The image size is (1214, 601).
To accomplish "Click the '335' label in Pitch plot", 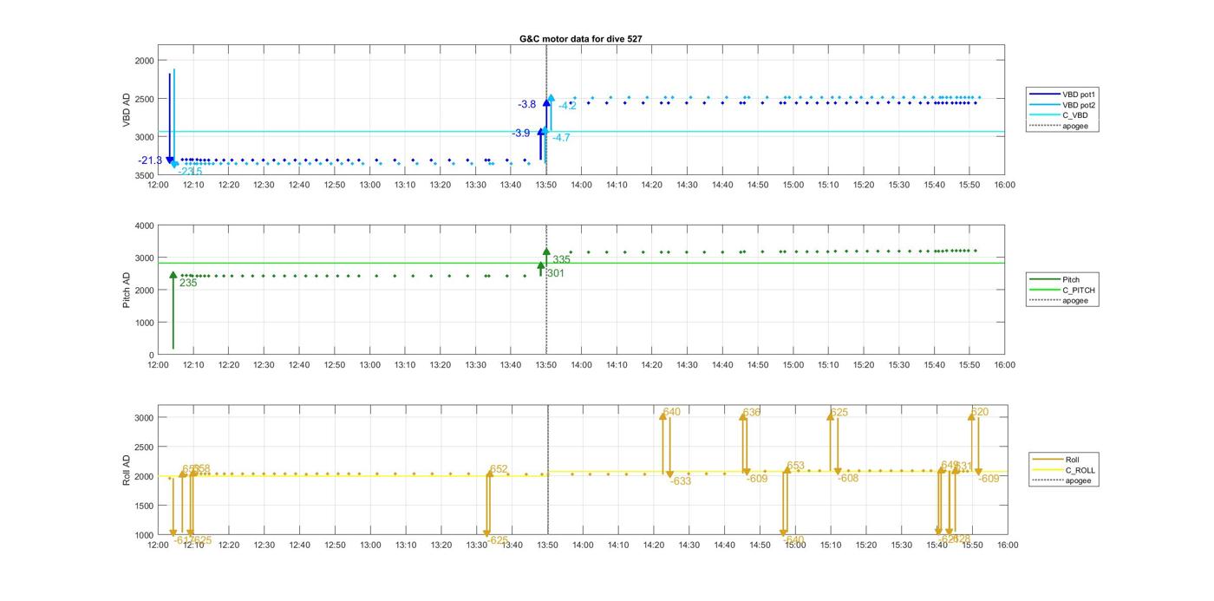I will 562,259.
